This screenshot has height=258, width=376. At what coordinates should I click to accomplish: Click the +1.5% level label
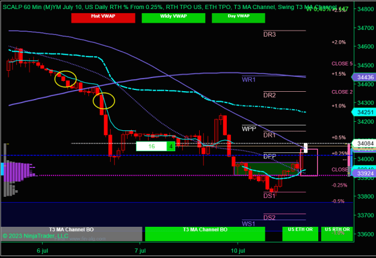point(339,74)
